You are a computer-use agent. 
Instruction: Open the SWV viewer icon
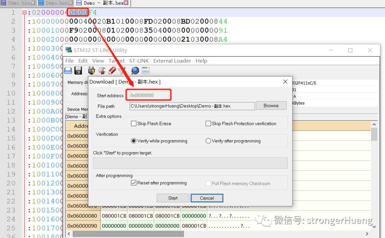click(145, 70)
